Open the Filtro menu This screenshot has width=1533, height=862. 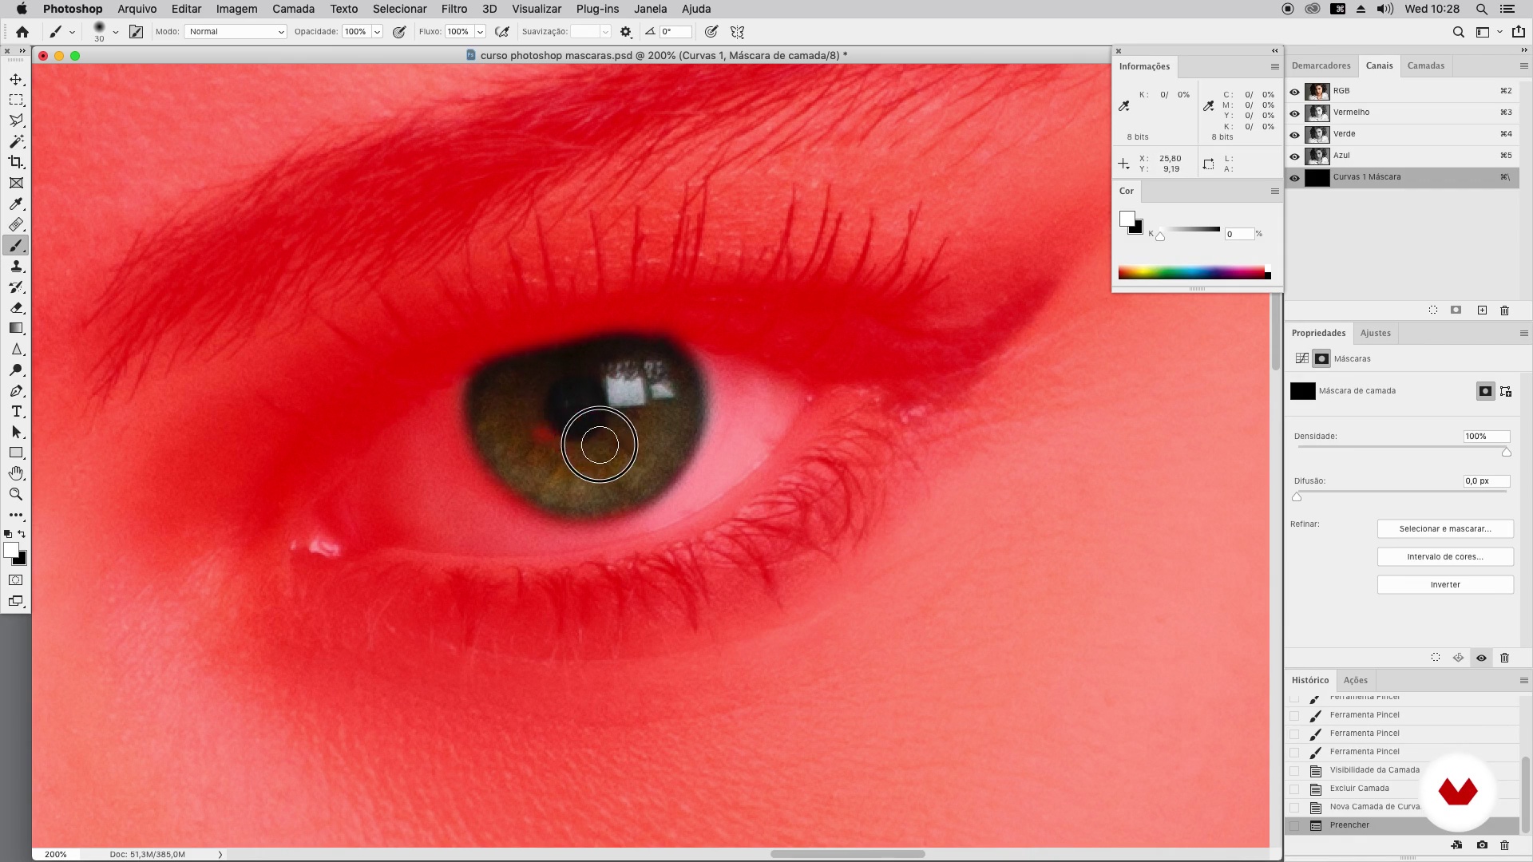(454, 9)
